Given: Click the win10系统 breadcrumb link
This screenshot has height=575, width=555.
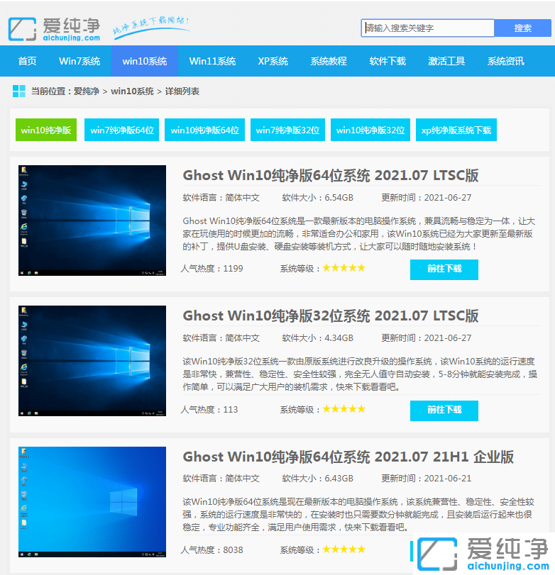Looking at the screenshot, I should (132, 91).
